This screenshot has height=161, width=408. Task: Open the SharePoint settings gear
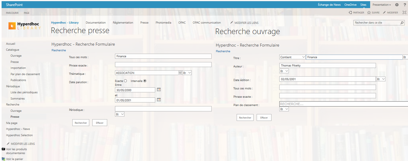click(x=397, y=5)
